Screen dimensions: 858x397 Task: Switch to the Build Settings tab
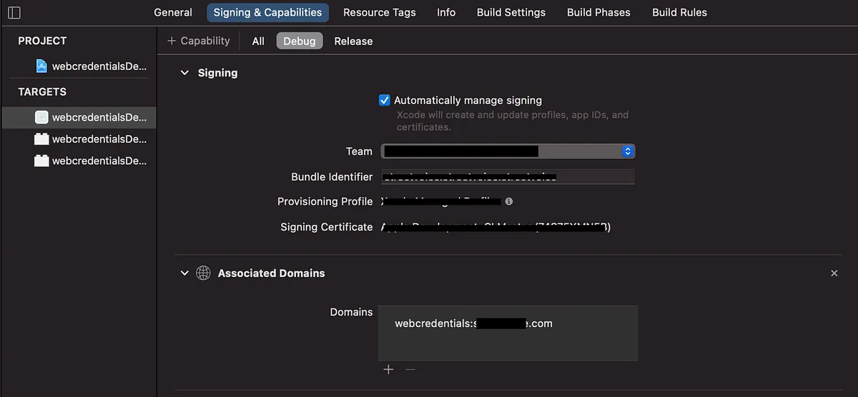coord(511,12)
